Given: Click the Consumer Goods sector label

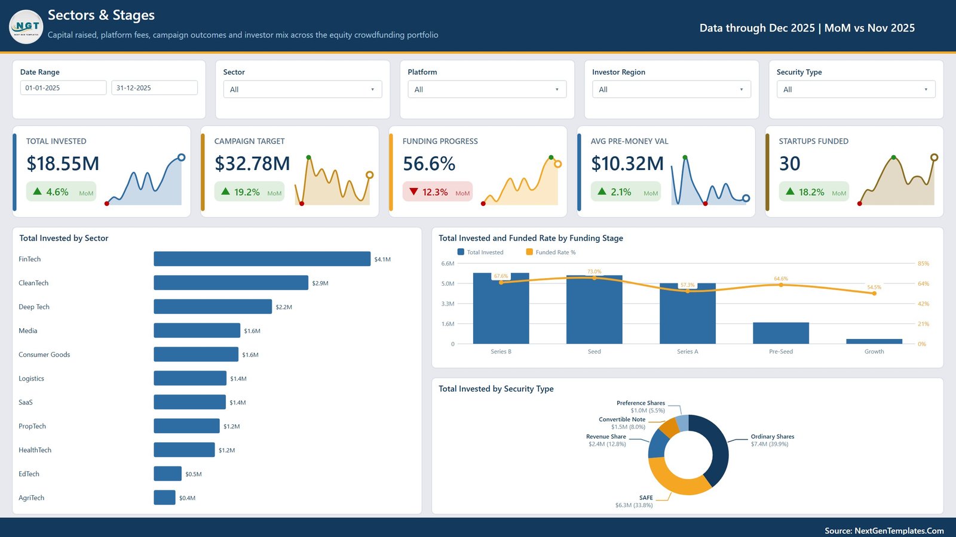Looking at the screenshot, I should pyautogui.click(x=44, y=354).
